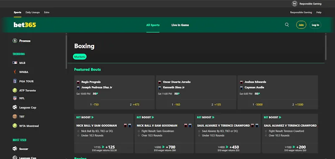Click the main content vertical scrollbar
This screenshot has height=159, width=335.
tap(326, 47)
